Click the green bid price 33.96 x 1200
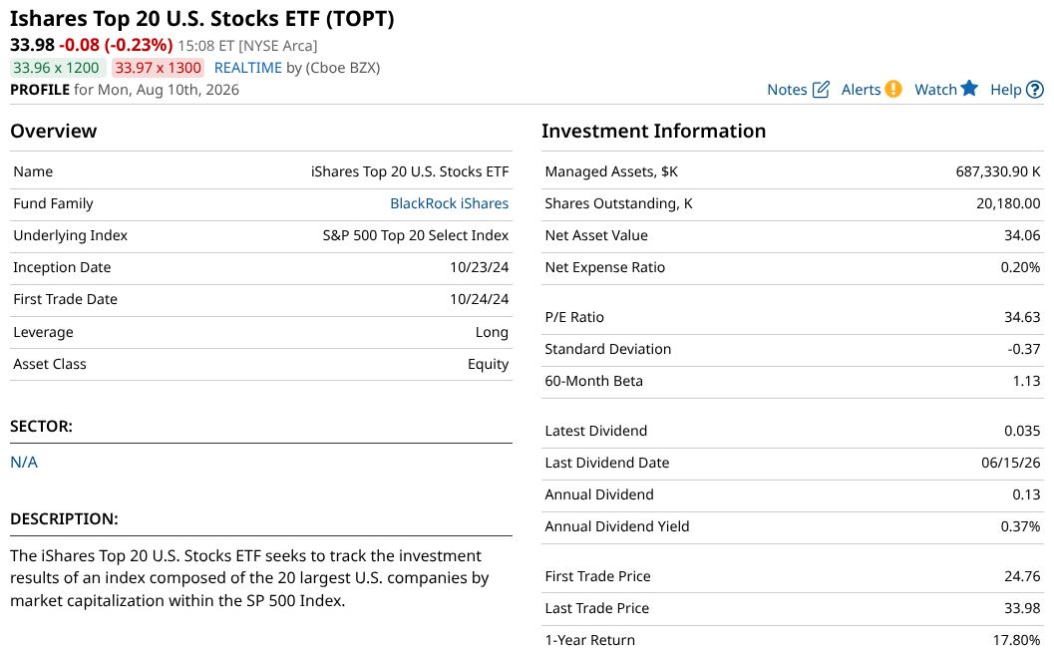 pos(56,68)
